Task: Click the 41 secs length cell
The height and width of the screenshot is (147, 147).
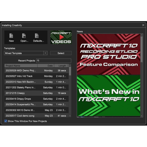Action: [x=62, y=116]
